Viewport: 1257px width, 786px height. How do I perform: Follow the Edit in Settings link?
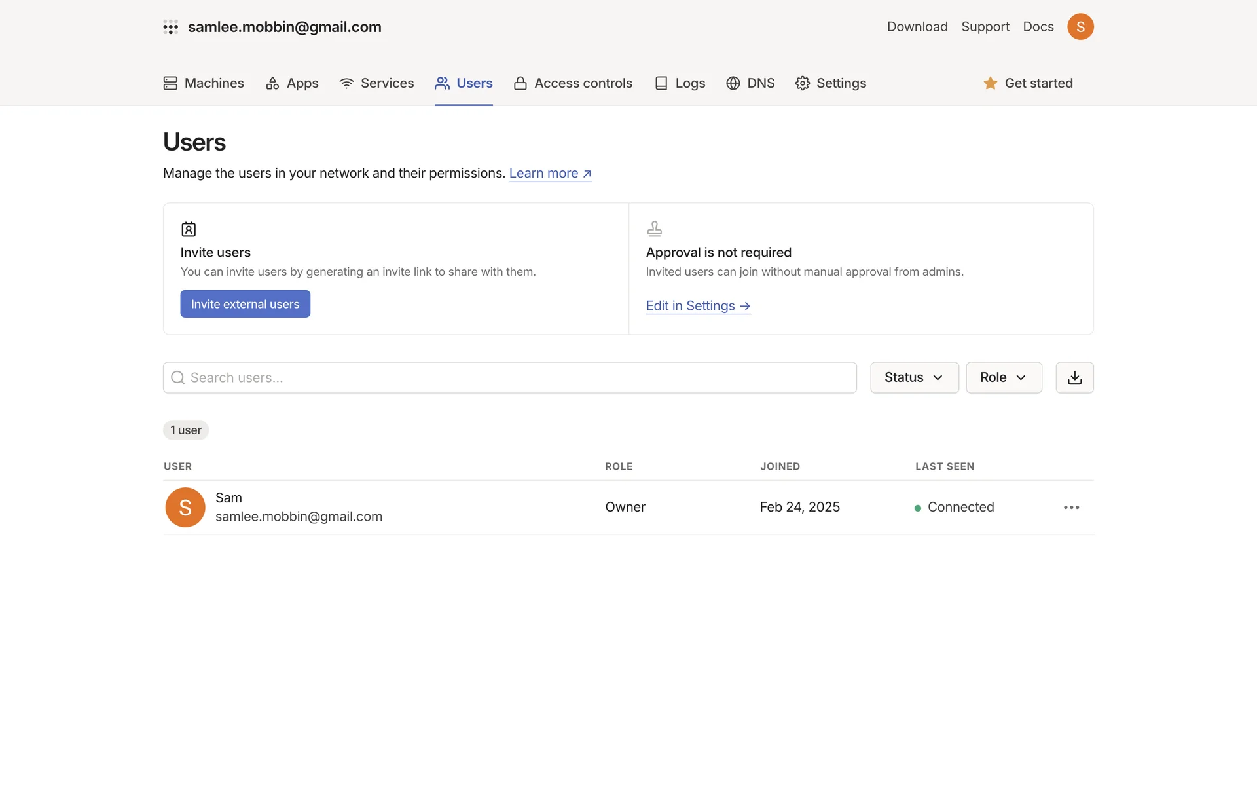697,306
